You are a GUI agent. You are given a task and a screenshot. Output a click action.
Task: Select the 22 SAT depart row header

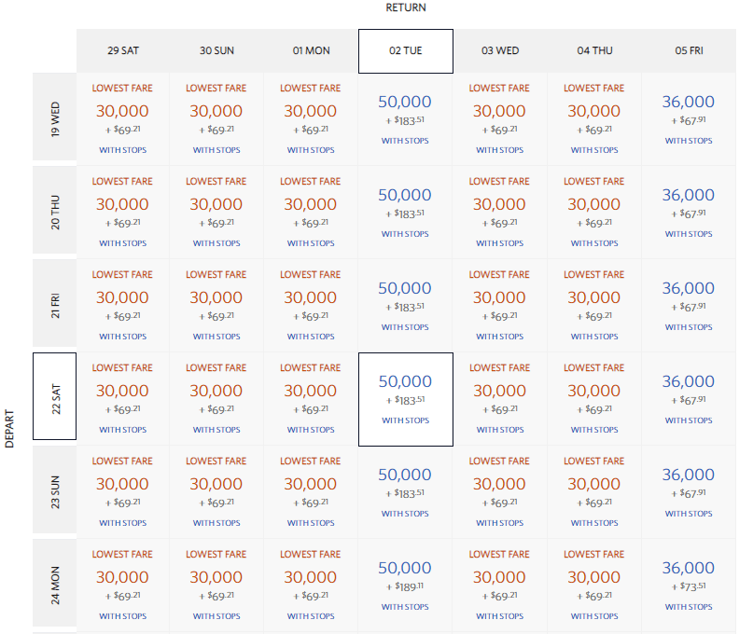tap(55, 396)
